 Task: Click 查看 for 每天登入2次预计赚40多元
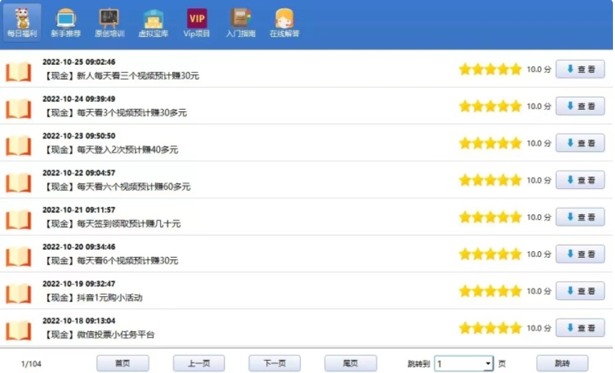coord(580,143)
